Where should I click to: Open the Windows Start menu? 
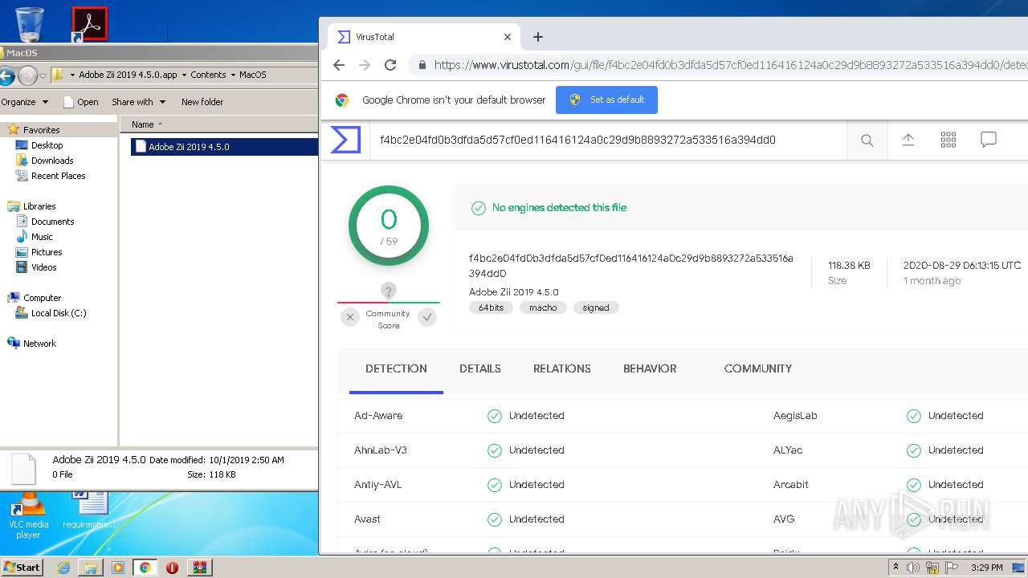(x=22, y=567)
